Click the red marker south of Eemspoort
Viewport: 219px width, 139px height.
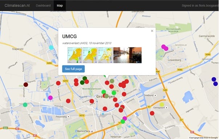152,113
